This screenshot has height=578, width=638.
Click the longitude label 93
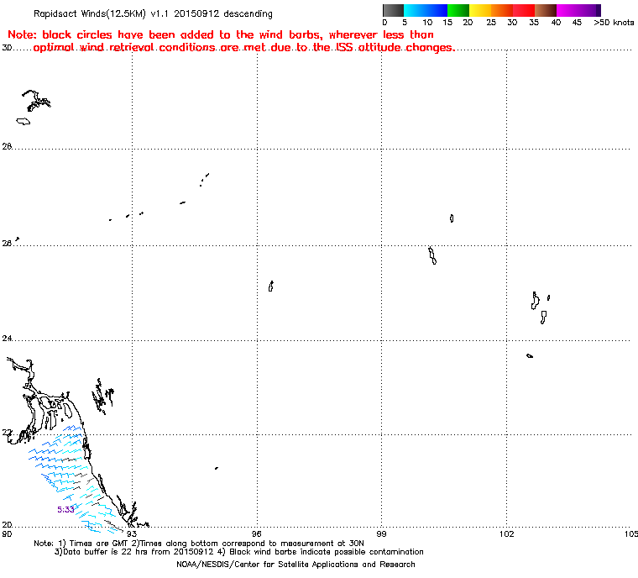pyautogui.click(x=132, y=533)
